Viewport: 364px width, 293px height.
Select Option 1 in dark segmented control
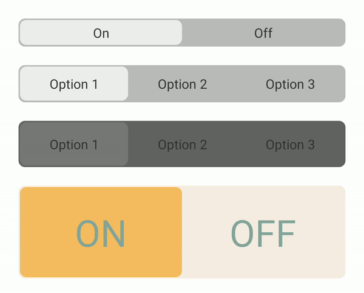click(x=74, y=144)
